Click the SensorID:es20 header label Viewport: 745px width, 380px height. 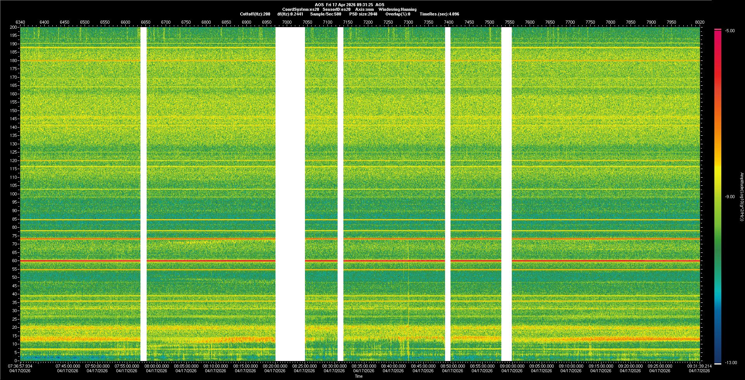tap(336, 9)
